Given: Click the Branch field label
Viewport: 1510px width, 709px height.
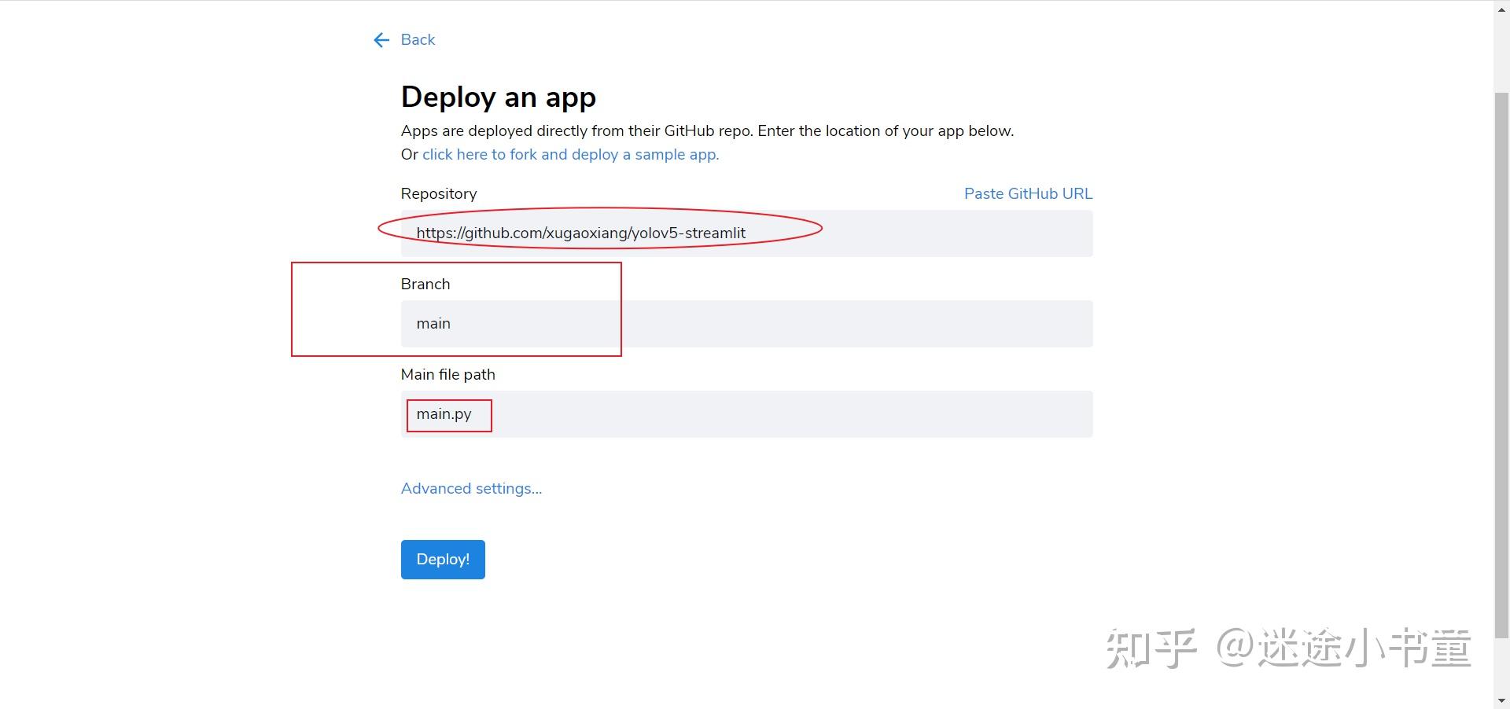Looking at the screenshot, I should (425, 285).
